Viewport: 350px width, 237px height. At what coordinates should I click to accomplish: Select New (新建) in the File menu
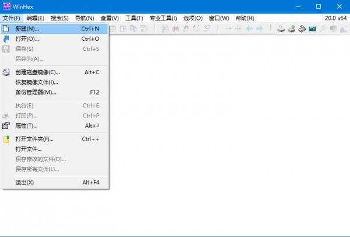click(x=54, y=29)
